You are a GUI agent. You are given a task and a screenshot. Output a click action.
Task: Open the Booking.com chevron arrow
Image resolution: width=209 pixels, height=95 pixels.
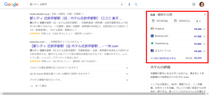204,37
